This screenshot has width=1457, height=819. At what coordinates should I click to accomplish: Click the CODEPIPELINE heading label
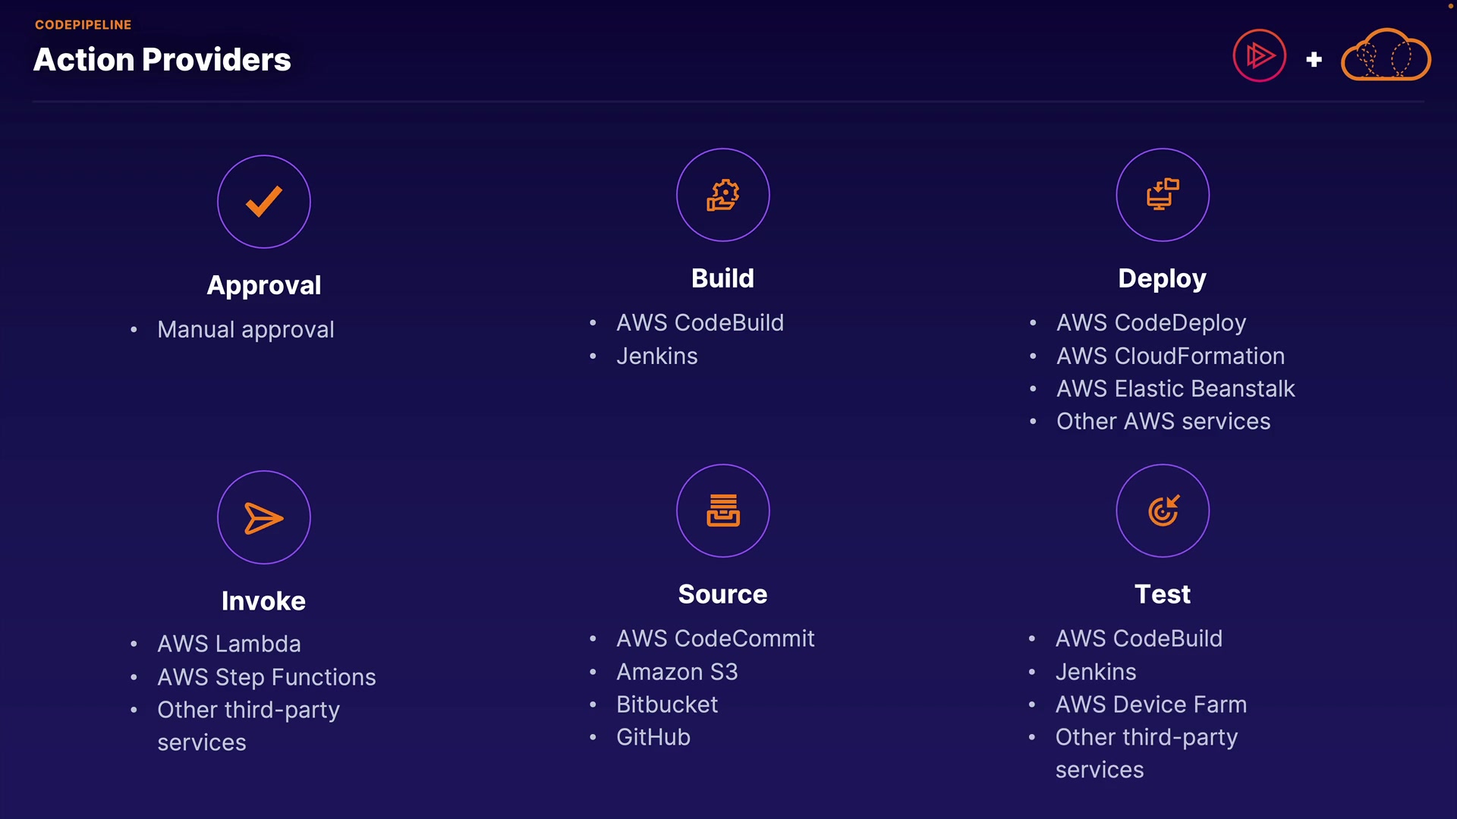click(83, 25)
